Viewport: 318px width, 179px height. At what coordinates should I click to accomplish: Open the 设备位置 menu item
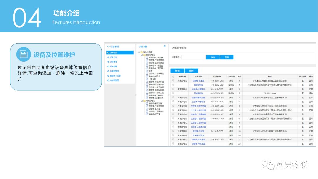point(120,52)
